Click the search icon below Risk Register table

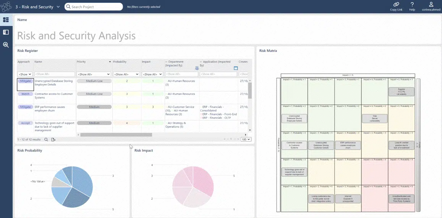click(46, 140)
